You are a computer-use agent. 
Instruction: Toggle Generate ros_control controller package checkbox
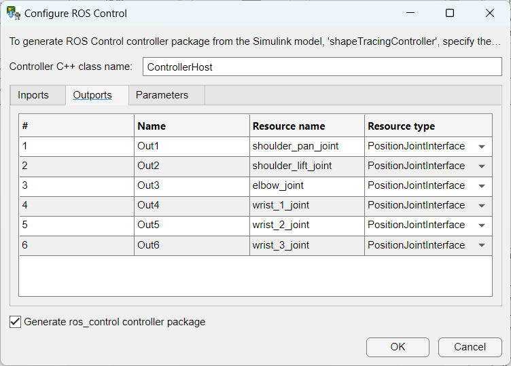coord(16,322)
